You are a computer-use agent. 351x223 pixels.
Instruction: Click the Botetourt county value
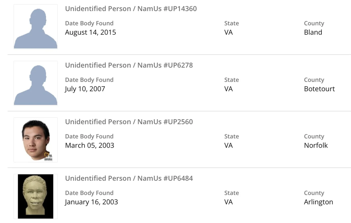pyautogui.click(x=319, y=89)
